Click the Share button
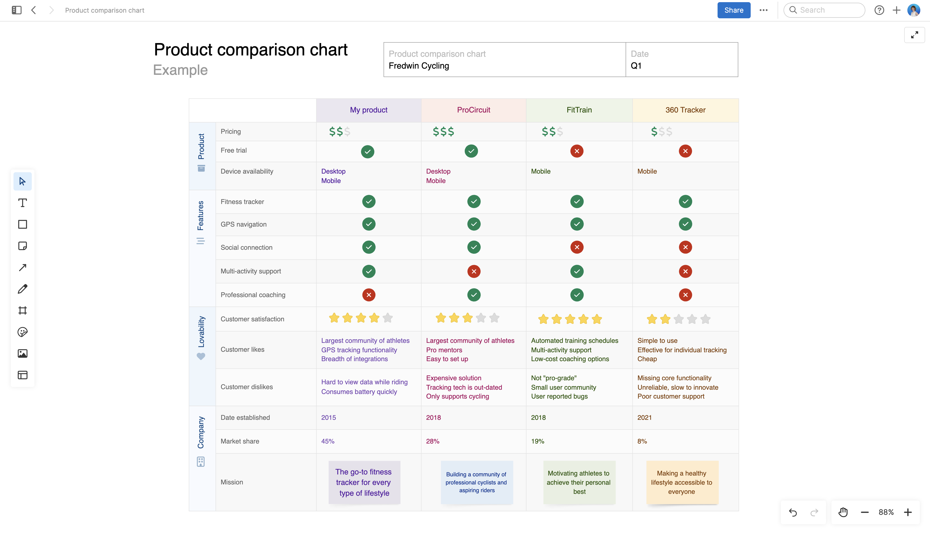 [733, 10]
